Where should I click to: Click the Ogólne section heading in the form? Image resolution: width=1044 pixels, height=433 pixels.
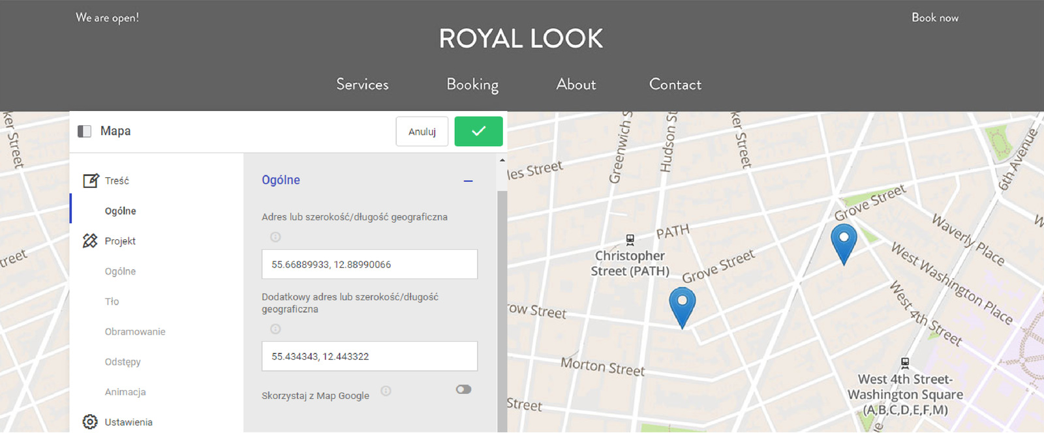(281, 180)
